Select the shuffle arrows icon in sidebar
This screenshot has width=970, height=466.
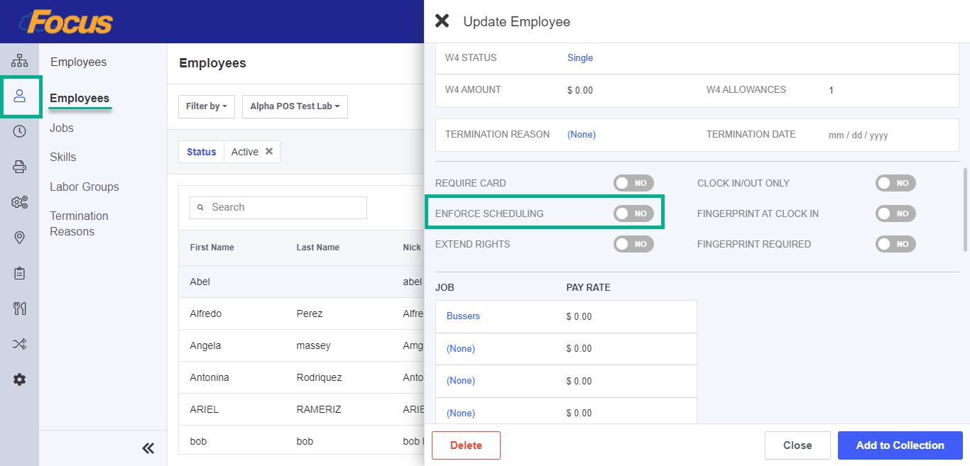(x=19, y=344)
